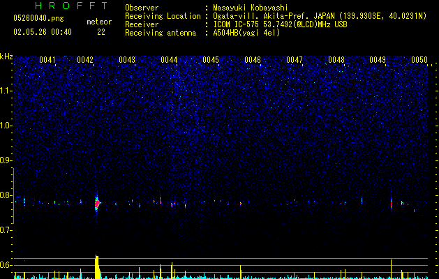Click the 0.6 kHz axis label

6,265
